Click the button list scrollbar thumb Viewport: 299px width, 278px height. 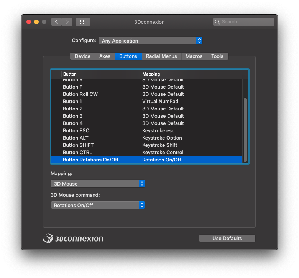click(x=245, y=130)
